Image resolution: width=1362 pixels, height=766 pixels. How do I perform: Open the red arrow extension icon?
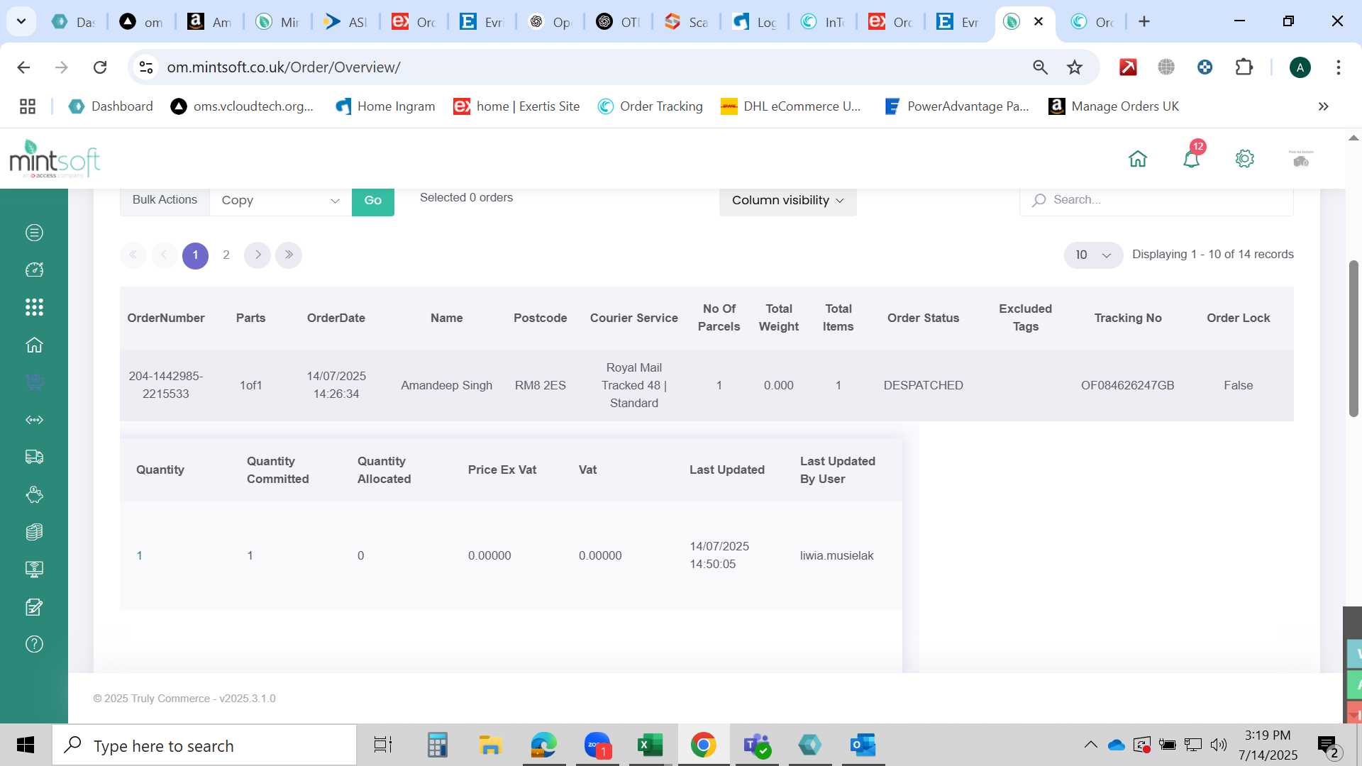click(1128, 67)
